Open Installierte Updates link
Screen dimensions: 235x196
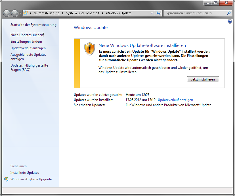(x=25, y=173)
